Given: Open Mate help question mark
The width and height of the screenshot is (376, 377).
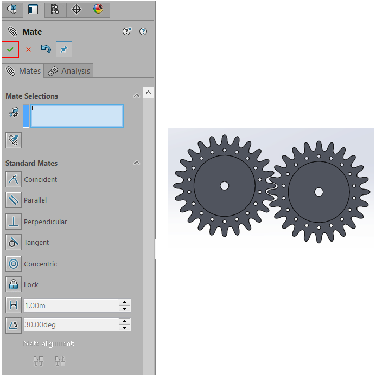Looking at the screenshot, I should click(x=143, y=31).
